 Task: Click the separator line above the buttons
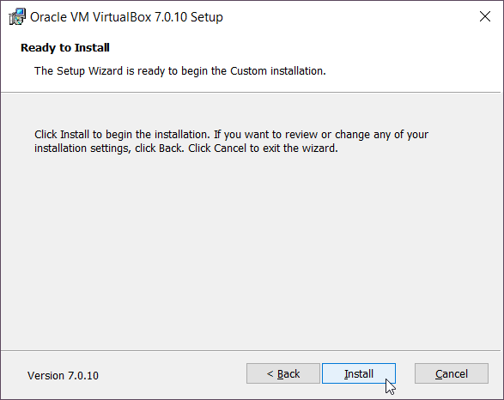251,350
